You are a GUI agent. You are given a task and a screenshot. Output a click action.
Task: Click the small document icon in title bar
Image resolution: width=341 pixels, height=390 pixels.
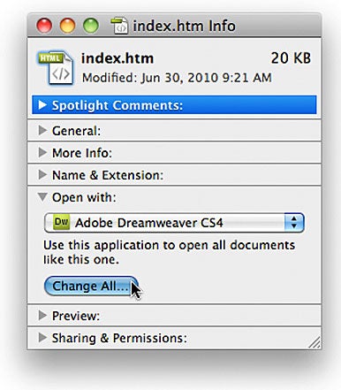coord(119,26)
